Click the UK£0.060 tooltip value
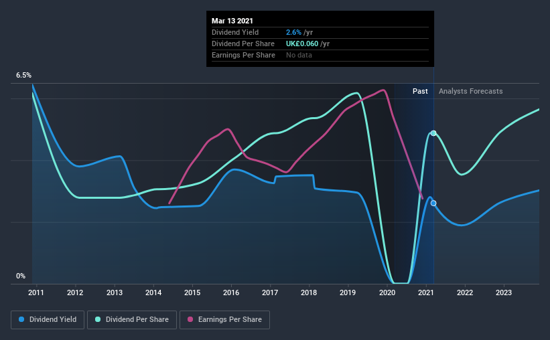The width and height of the screenshot is (550, 340). pyautogui.click(x=302, y=44)
